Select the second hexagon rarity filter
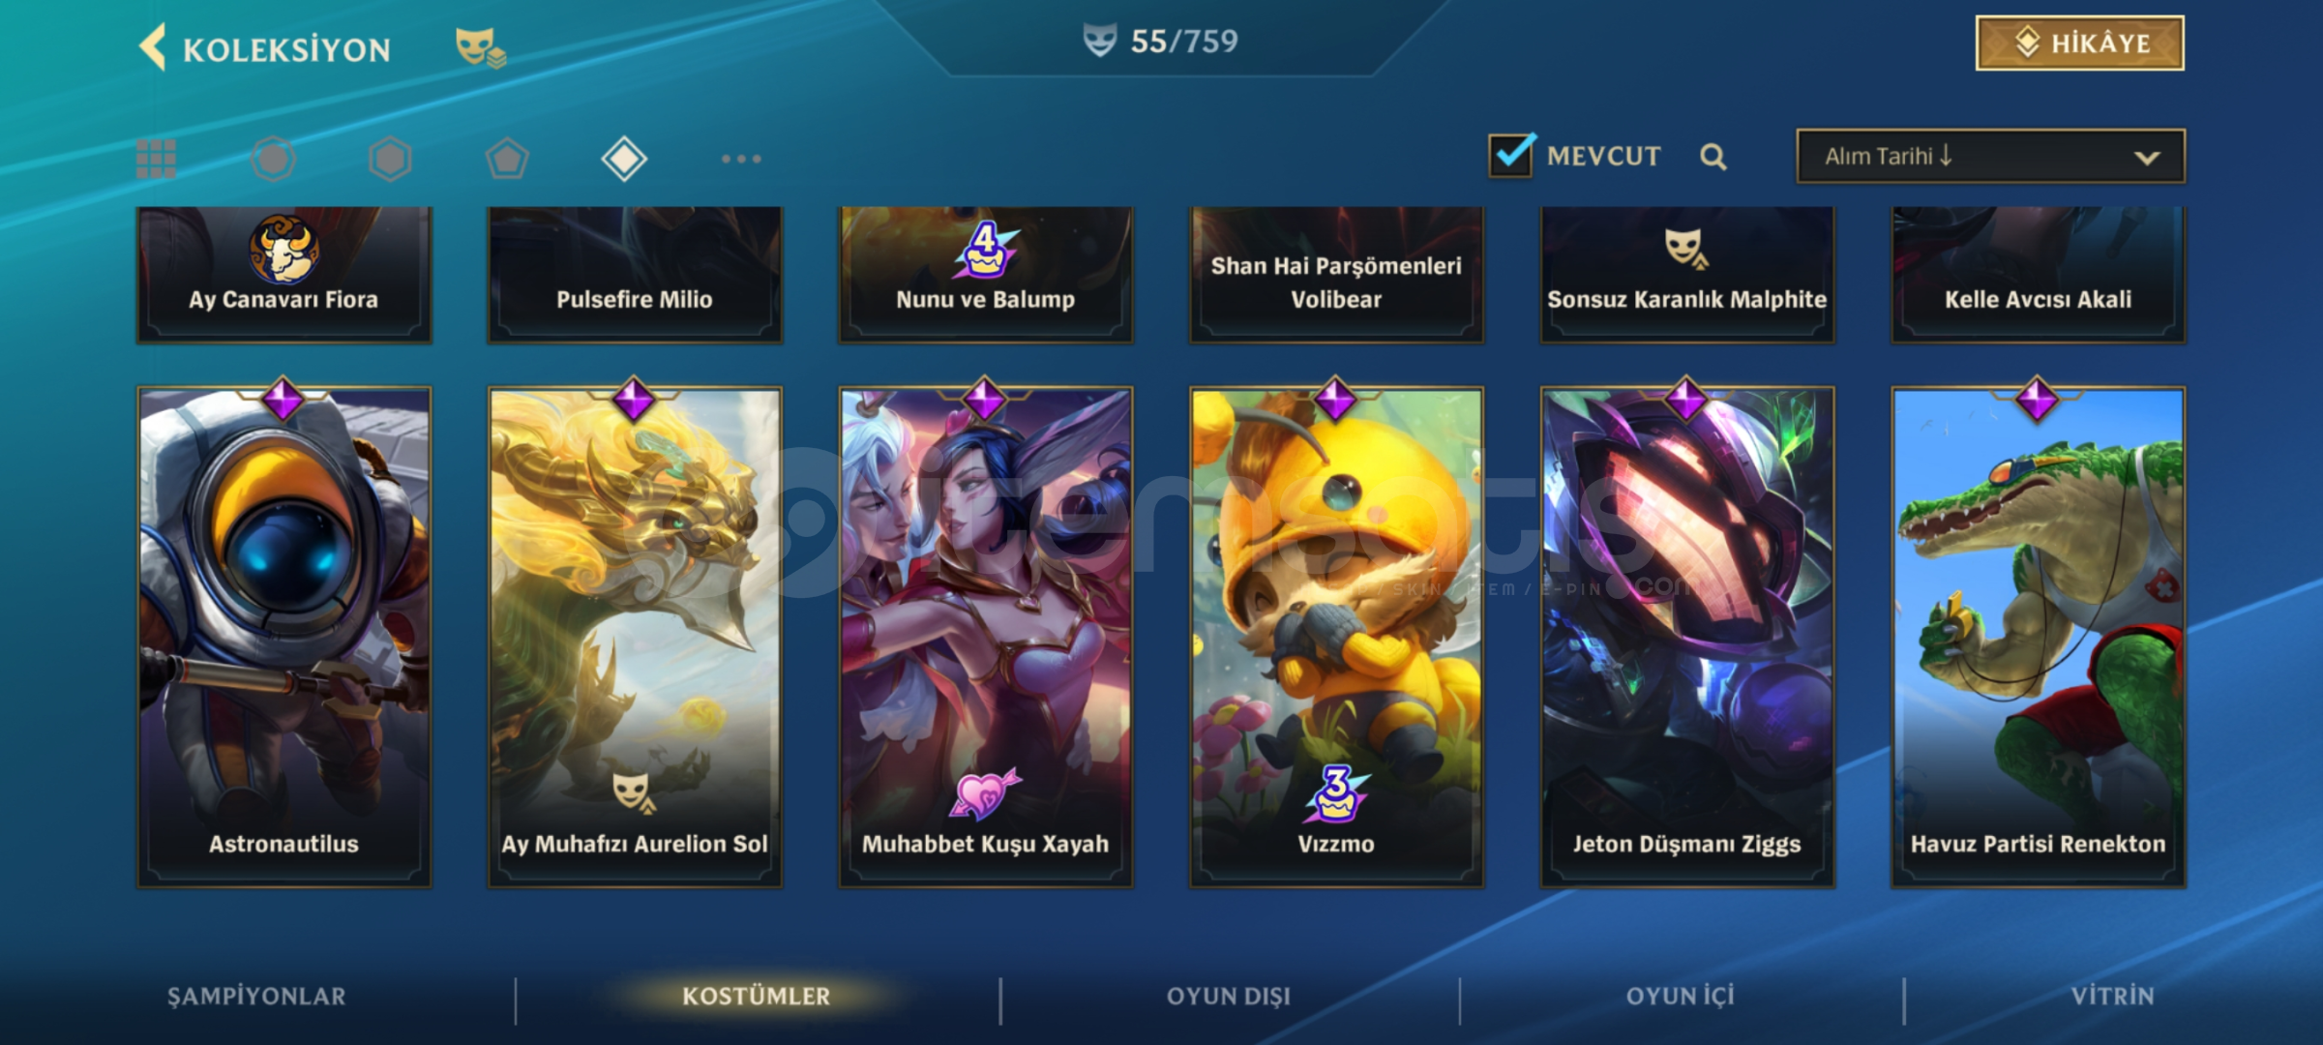The height and width of the screenshot is (1045, 2323). [x=390, y=159]
